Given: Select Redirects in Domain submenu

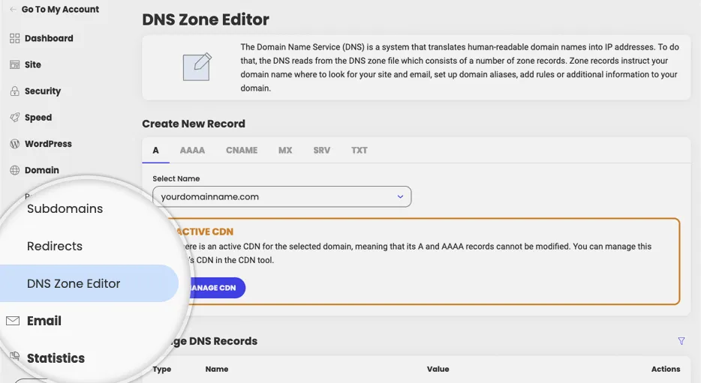Looking at the screenshot, I should pos(55,246).
